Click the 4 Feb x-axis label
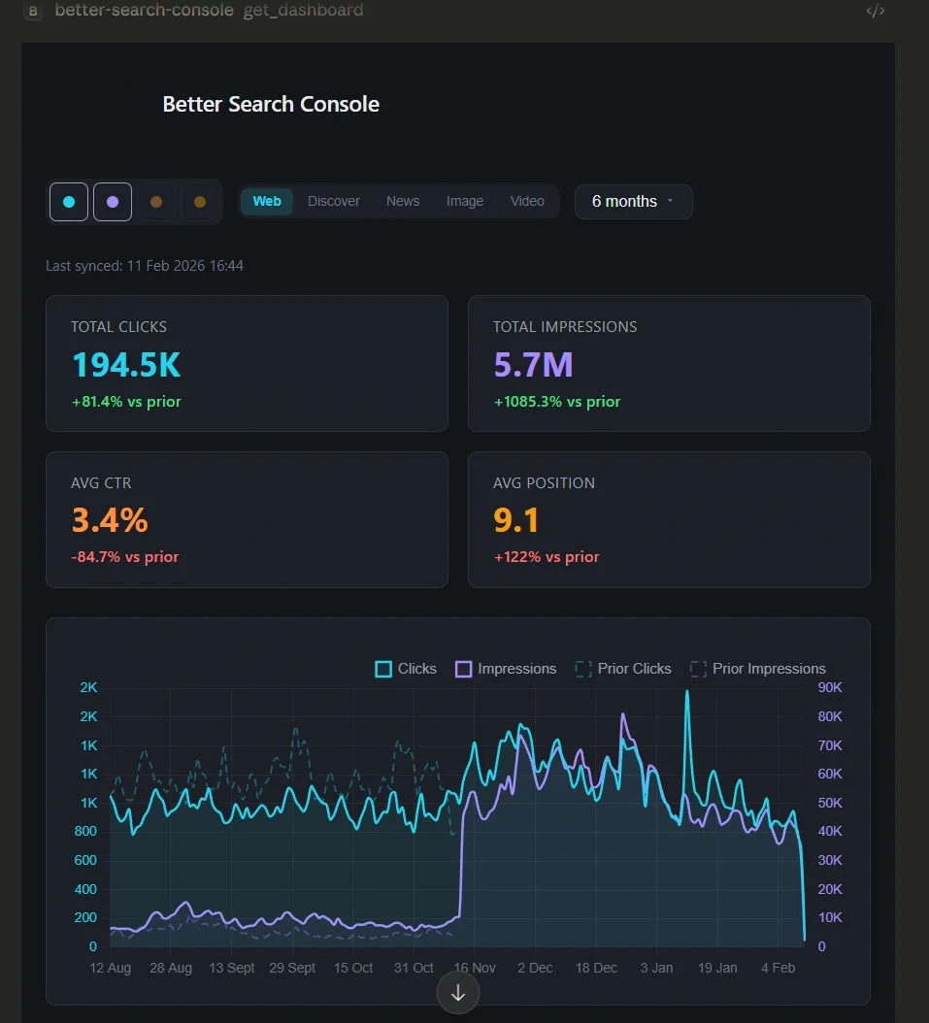This screenshot has height=1023, width=929. pos(778,968)
